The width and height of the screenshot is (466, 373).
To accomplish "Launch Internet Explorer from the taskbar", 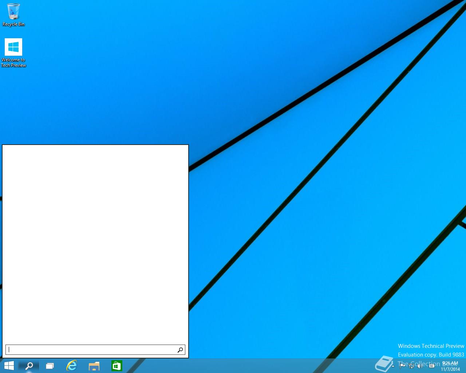I will click(72, 366).
